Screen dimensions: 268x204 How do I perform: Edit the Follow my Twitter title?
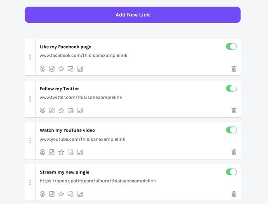coord(59,89)
